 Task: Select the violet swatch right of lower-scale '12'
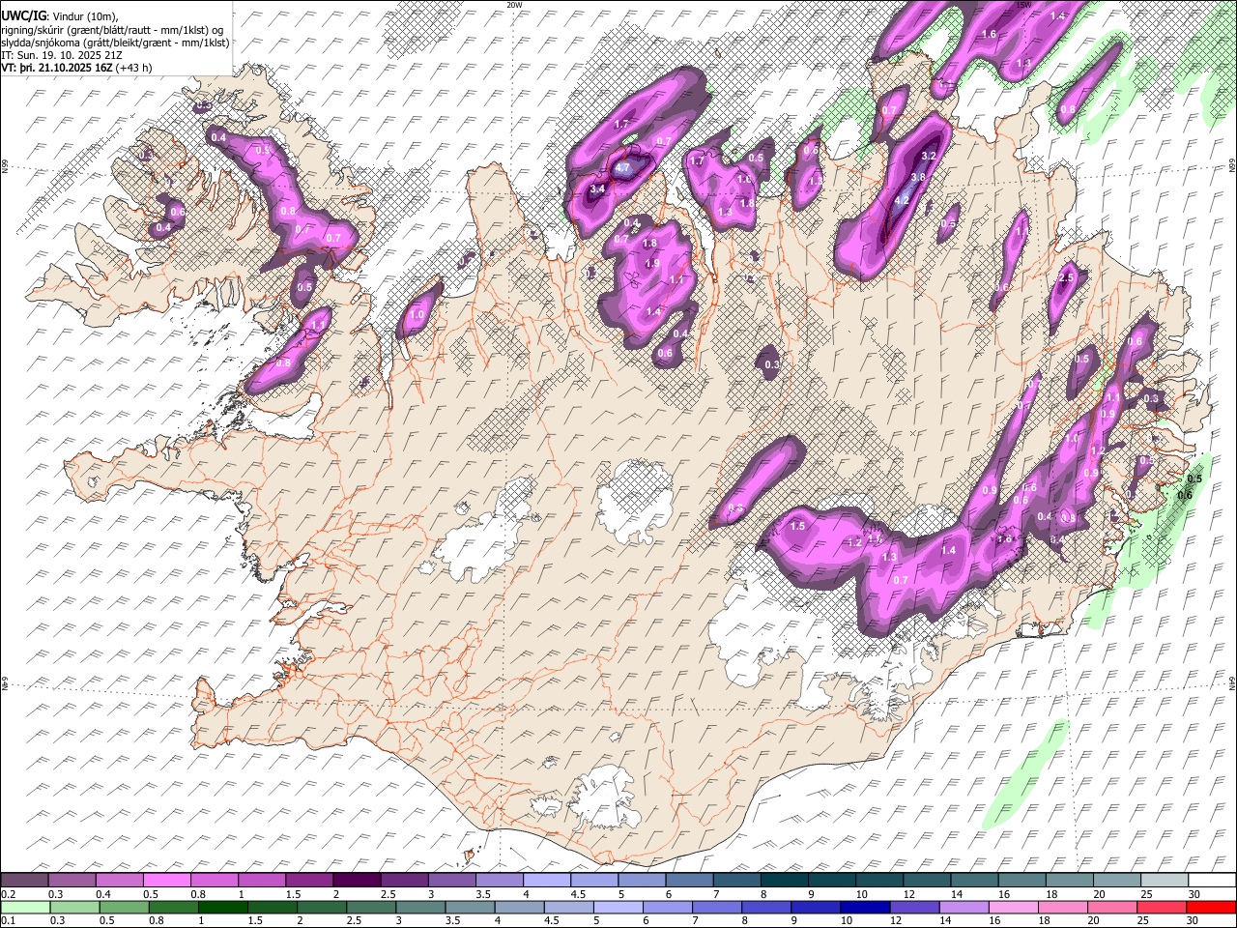[914, 908]
